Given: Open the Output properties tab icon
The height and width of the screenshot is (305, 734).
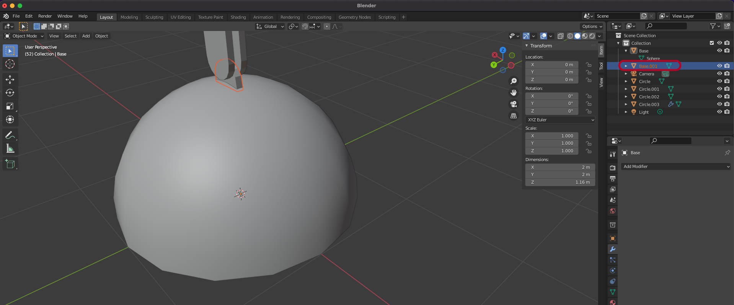Looking at the screenshot, I should pyautogui.click(x=613, y=179).
